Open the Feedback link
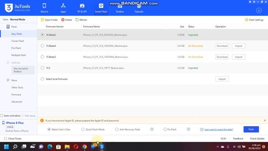The image size is (268, 151). [238, 138]
